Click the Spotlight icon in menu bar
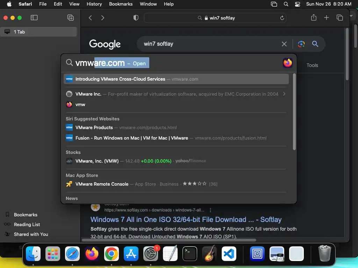Viewport: 358px width, 268px height. point(286,4)
